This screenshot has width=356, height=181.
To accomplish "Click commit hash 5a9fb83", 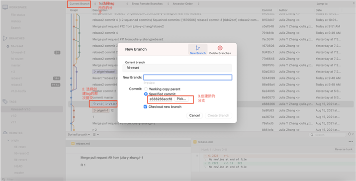I will click(268, 110).
